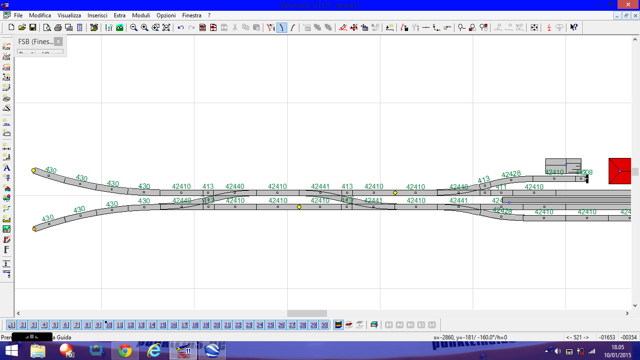Open the print preview icon
640x360 pixels.
click(47, 28)
